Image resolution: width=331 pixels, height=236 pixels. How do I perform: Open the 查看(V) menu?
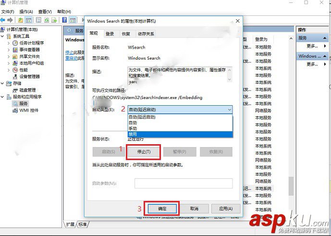[x=45, y=12]
